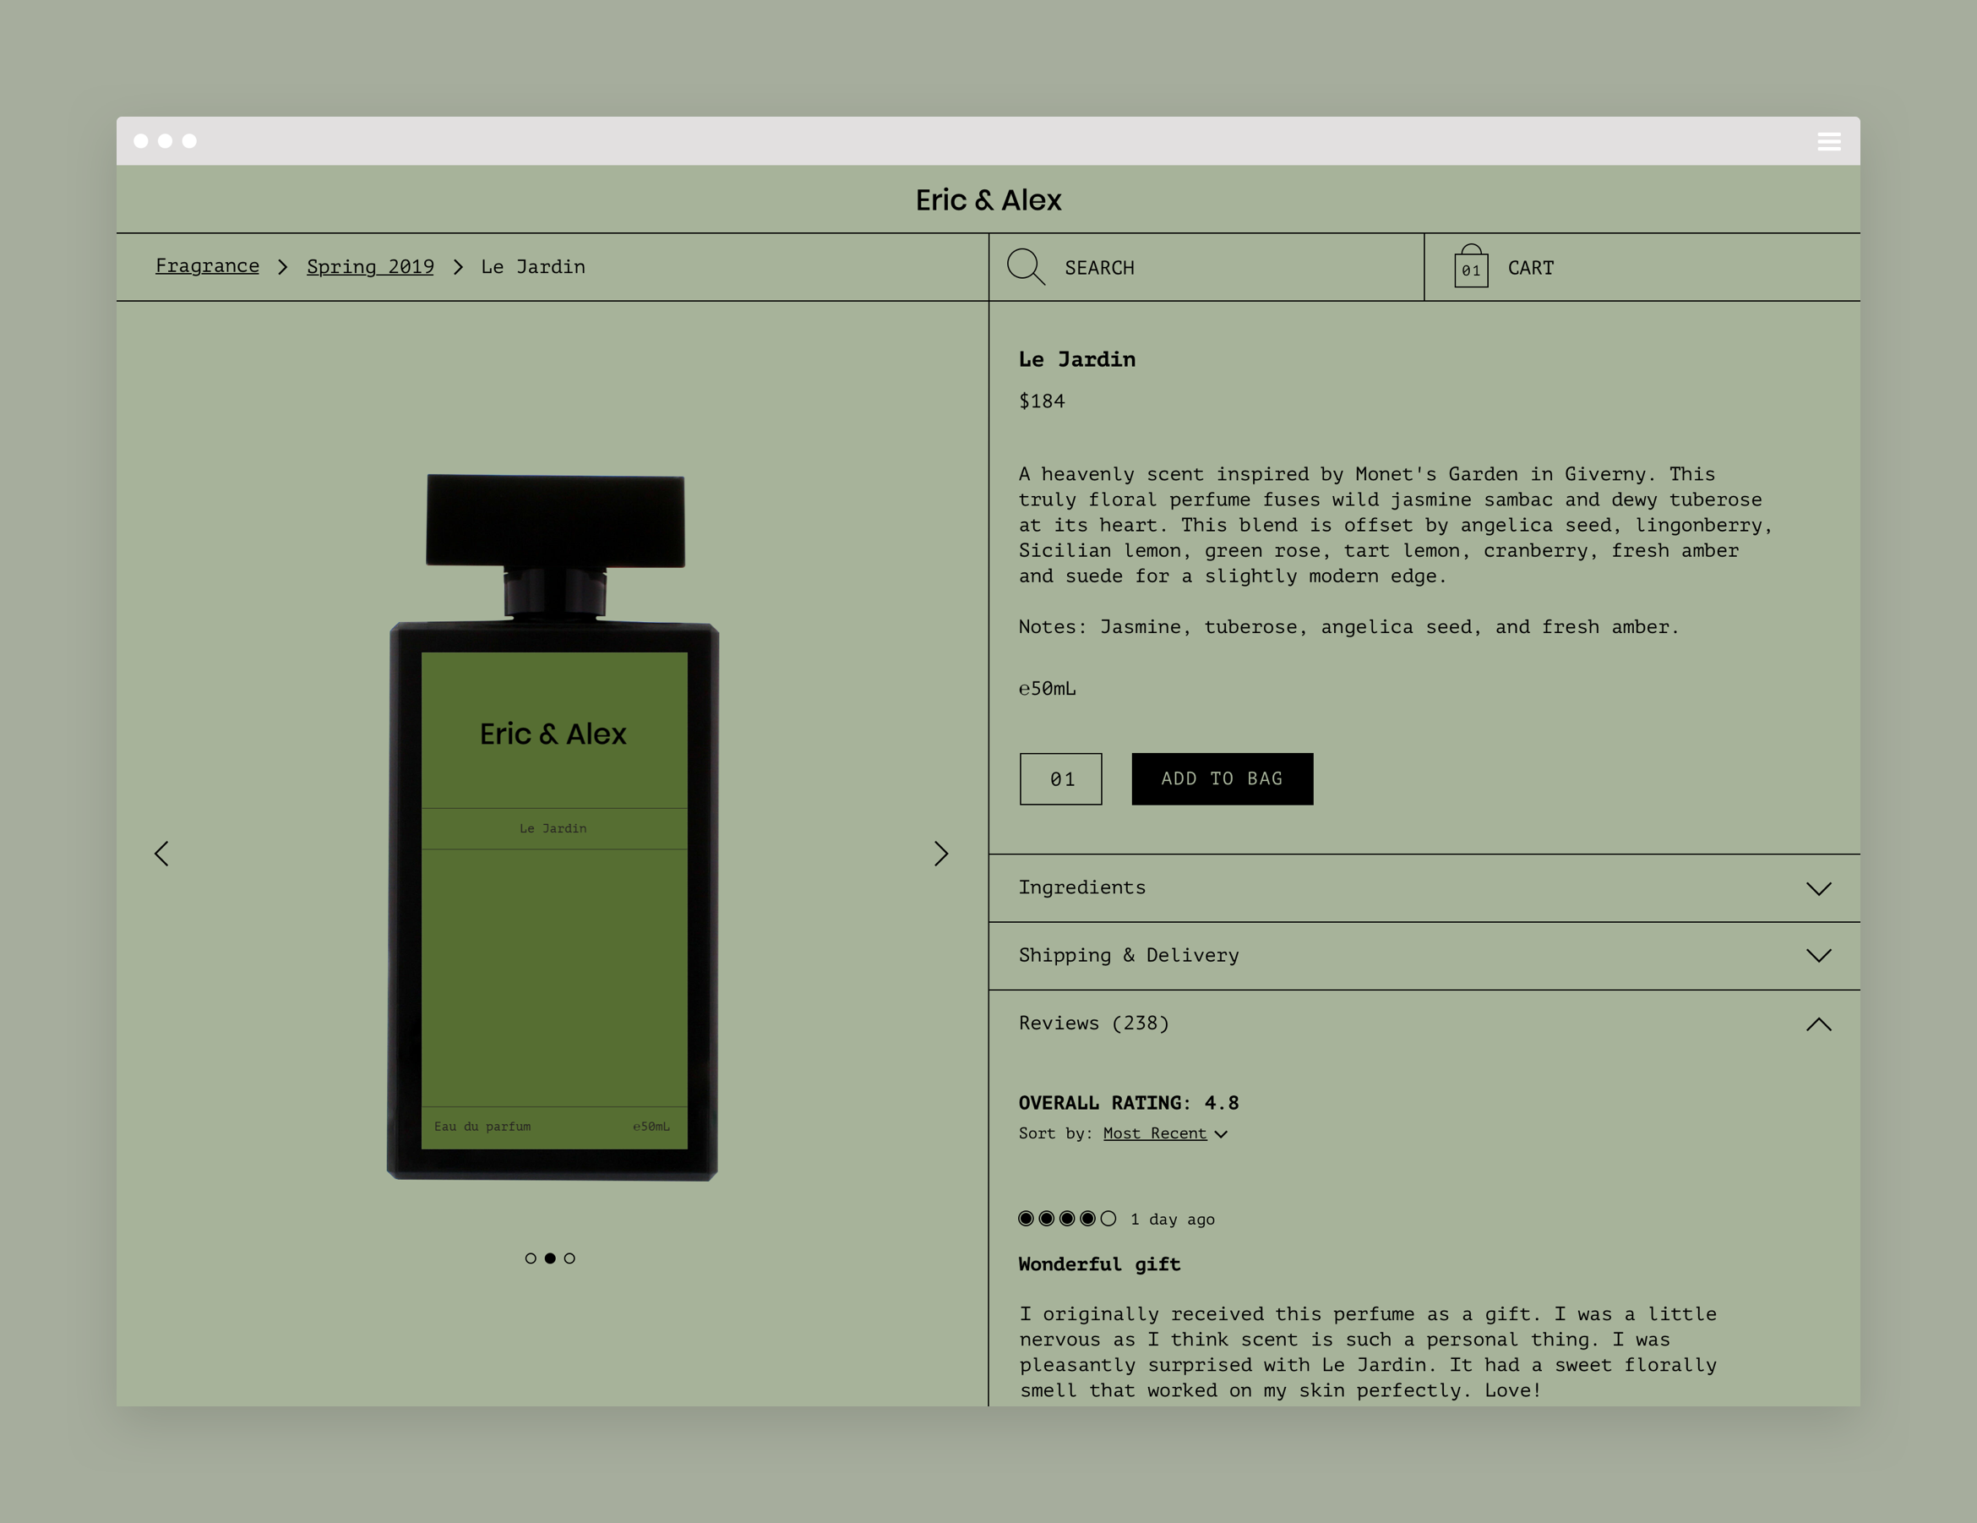Open the shopping bag cart icon
Screen dimensions: 1977x1523
[x=1471, y=267]
